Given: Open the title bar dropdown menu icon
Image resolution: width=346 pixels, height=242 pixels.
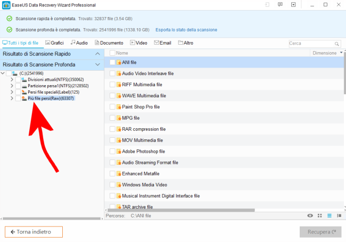Looking at the screenshot, I should 293,5.
